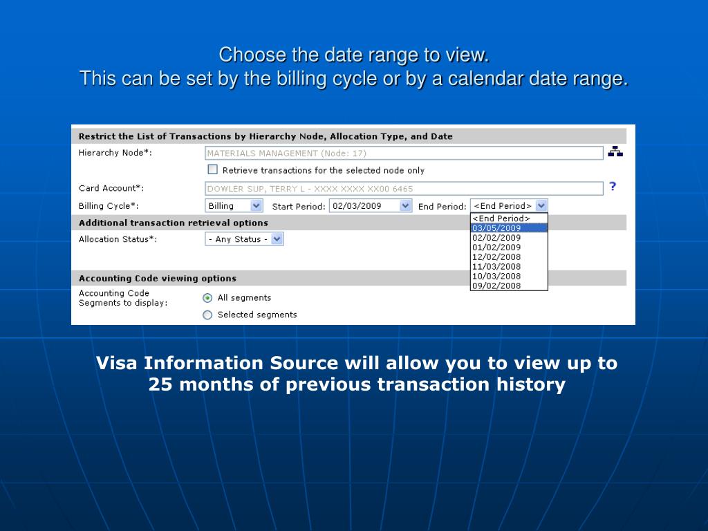Click the Allocation Status* label

118,239
